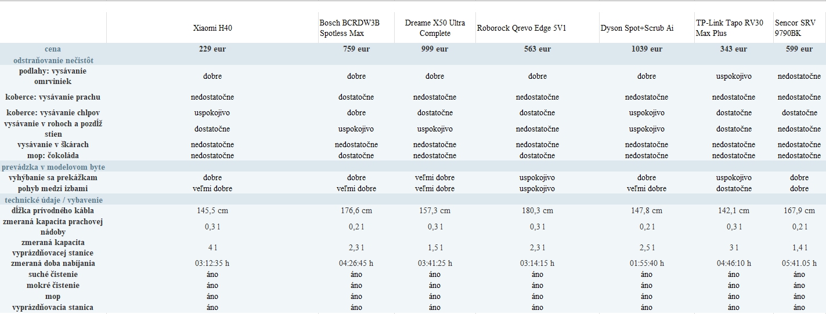Viewport: 826px width, 314px height.
Task: Select the 'mokré čistenie' row label
Action: [x=53, y=285]
